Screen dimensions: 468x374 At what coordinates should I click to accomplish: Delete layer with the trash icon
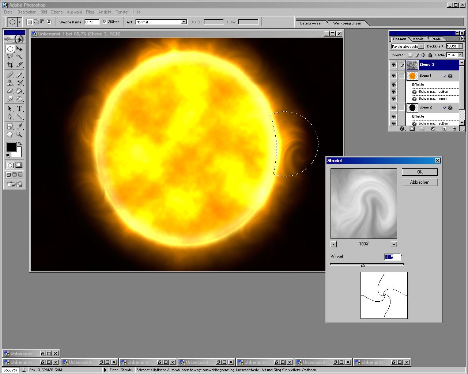point(454,129)
